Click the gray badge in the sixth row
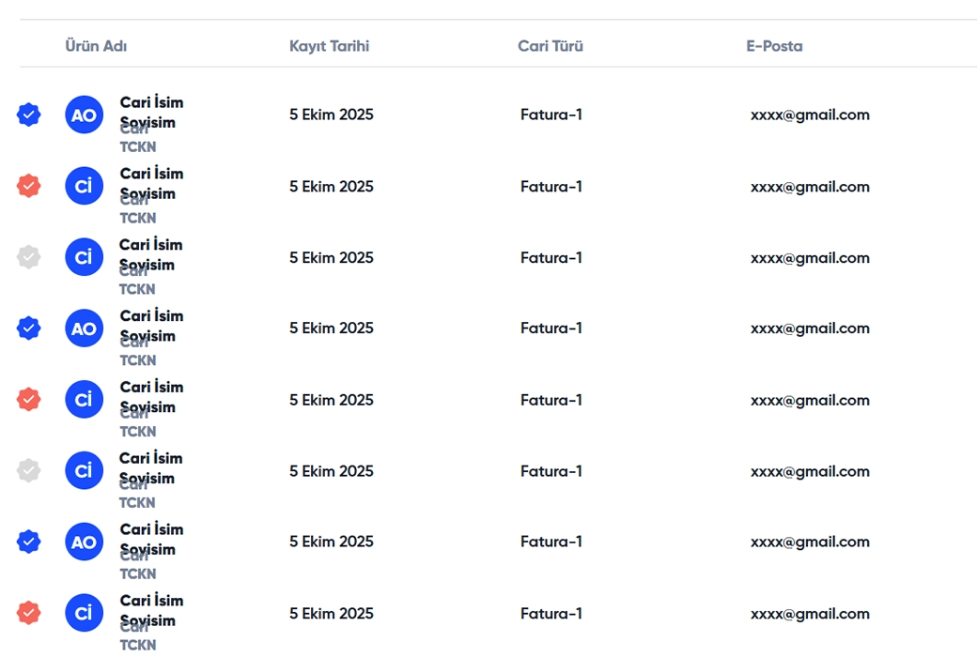This screenshot has height=657, width=977. pos(29,470)
